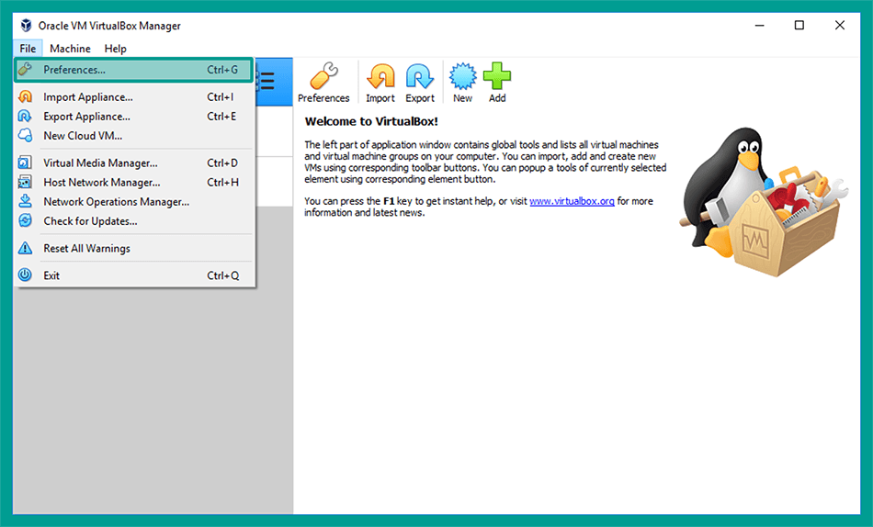Close the VirtualBox Manager window

click(x=840, y=25)
